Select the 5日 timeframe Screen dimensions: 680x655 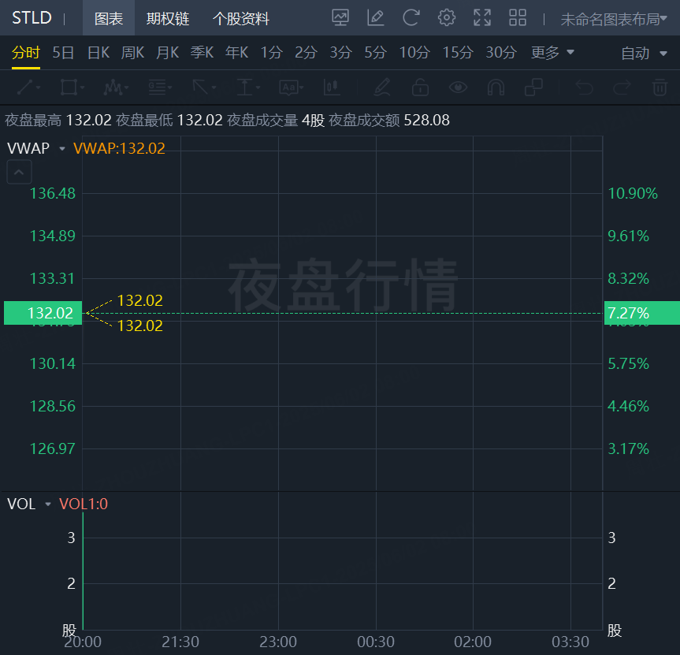63,53
